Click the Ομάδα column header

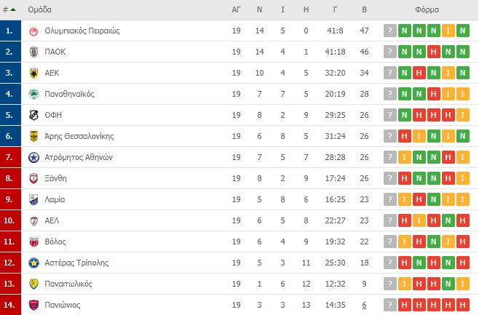(40, 9)
